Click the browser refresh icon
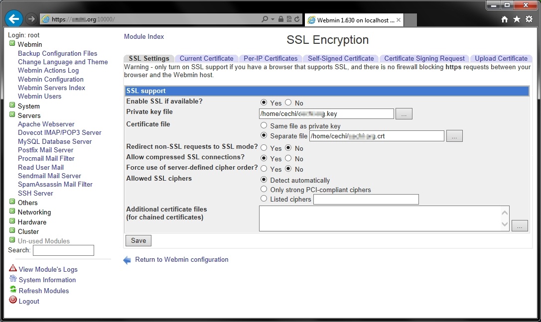Screen dimensions: 541x322 [297, 19]
